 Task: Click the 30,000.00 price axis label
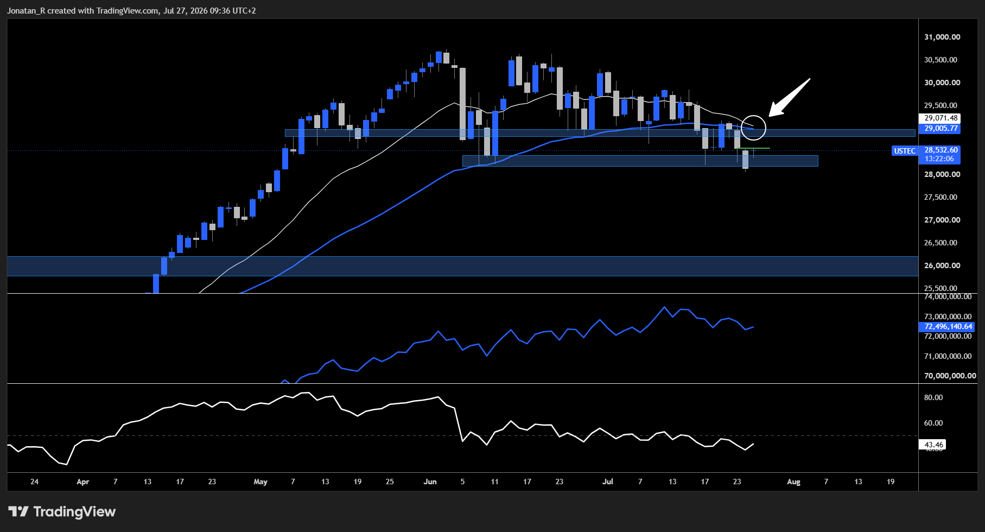942,83
